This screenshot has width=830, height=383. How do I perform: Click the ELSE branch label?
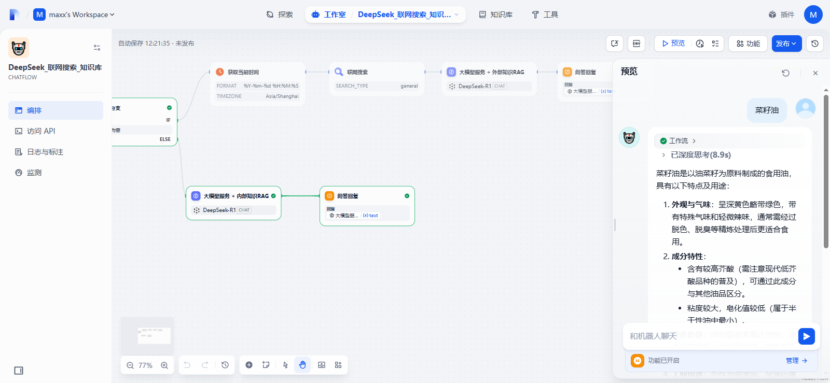[x=165, y=139]
